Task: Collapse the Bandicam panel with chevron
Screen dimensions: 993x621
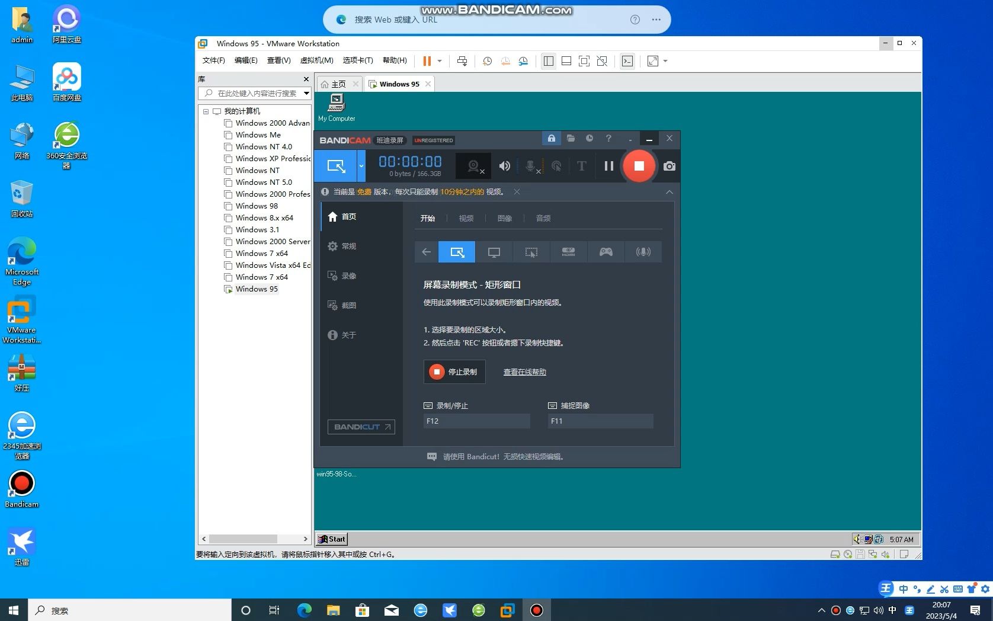Action: (x=669, y=192)
